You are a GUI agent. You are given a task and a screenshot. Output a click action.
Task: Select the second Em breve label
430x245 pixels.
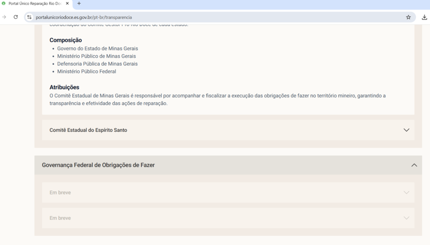coord(60,218)
